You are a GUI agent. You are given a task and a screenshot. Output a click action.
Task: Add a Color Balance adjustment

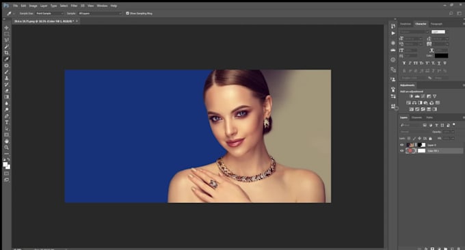point(414,102)
